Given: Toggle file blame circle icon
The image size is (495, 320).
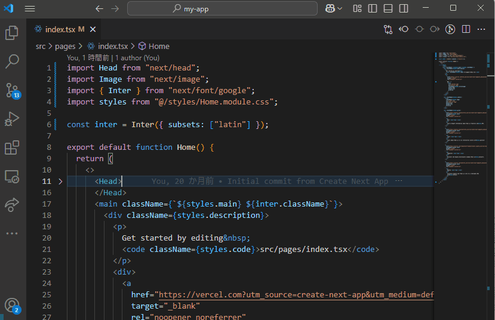Looking at the screenshot, I should [419, 29].
